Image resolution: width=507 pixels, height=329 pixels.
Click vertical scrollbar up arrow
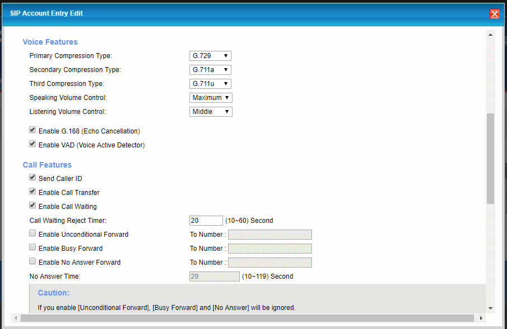490,35
